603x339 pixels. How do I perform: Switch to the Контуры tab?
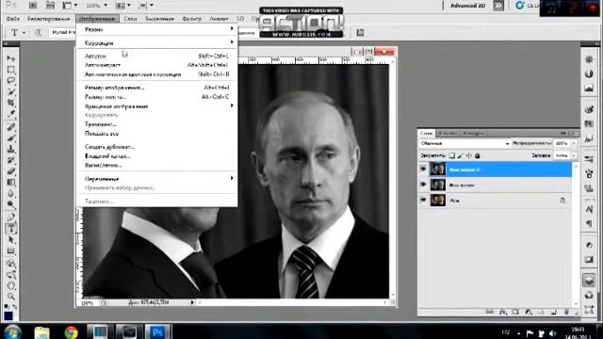coord(474,133)
